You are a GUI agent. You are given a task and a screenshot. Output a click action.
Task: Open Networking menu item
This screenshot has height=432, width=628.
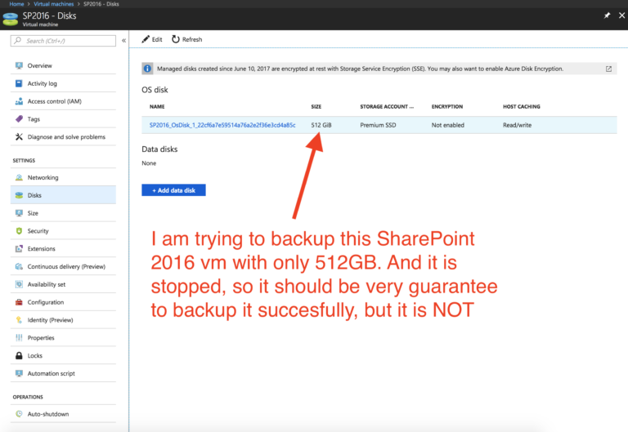click(x=63, y=177)
